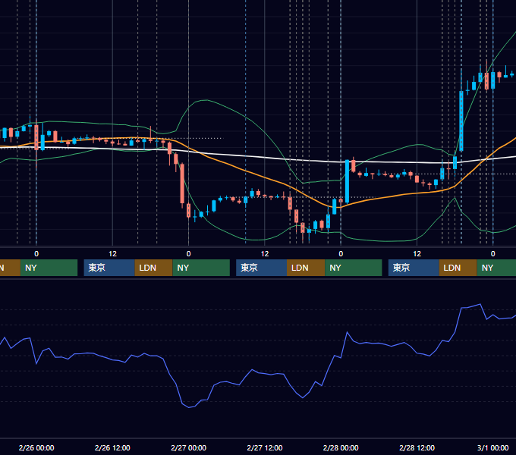Select the NY session block above 2/27 00:00

[x=201, y=268]
